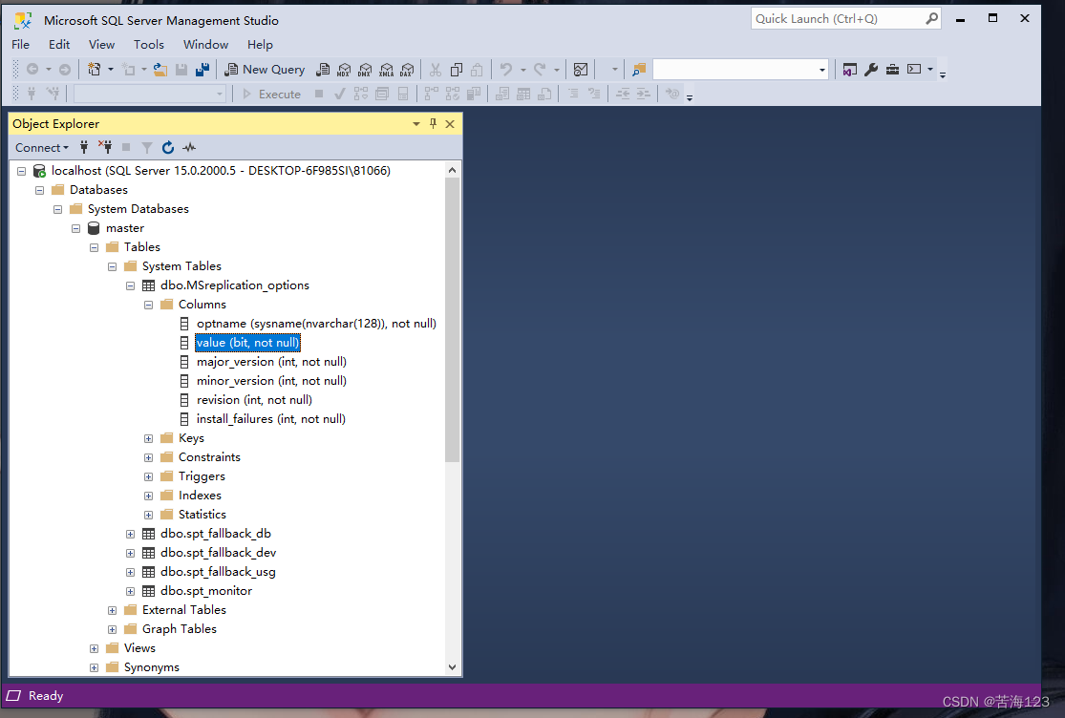Open the View menu
The width and height of the screenshot is (1065, 718).
tap(102, 44)
